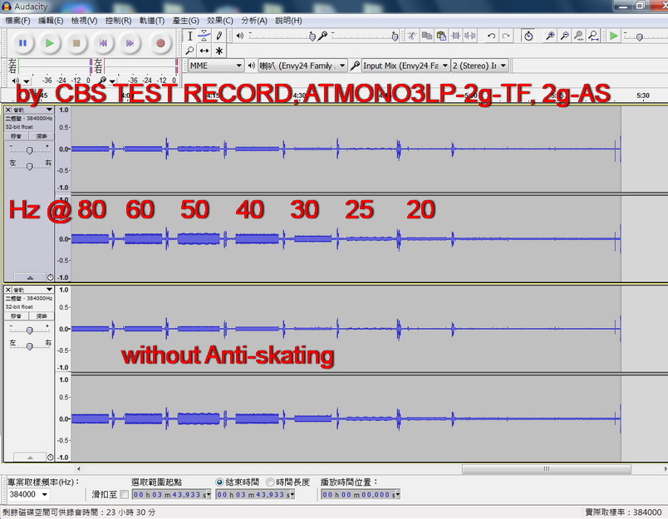Copy selection with the Copy icon
668x519 pixels.
(x=426, y=37)
